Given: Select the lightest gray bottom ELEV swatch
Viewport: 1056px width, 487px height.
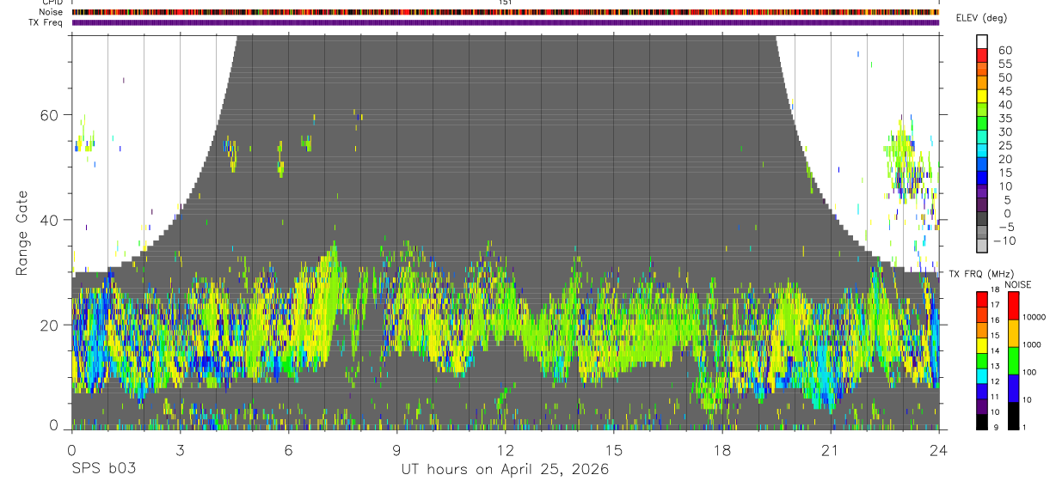Looking at the screenshot, I should coord(982,246).
